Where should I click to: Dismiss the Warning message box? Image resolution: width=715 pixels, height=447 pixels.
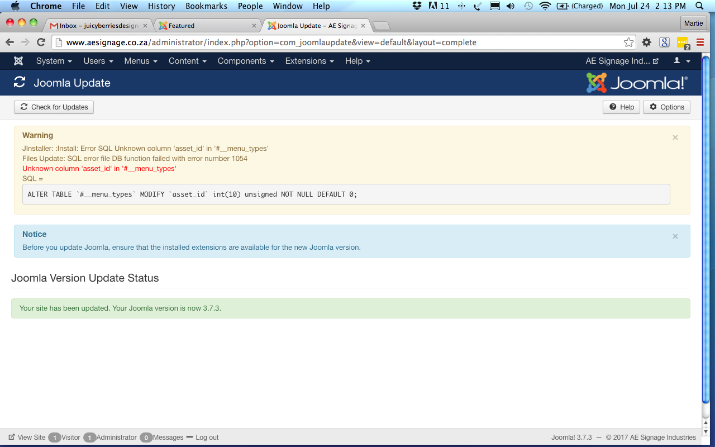pos(675,137)
